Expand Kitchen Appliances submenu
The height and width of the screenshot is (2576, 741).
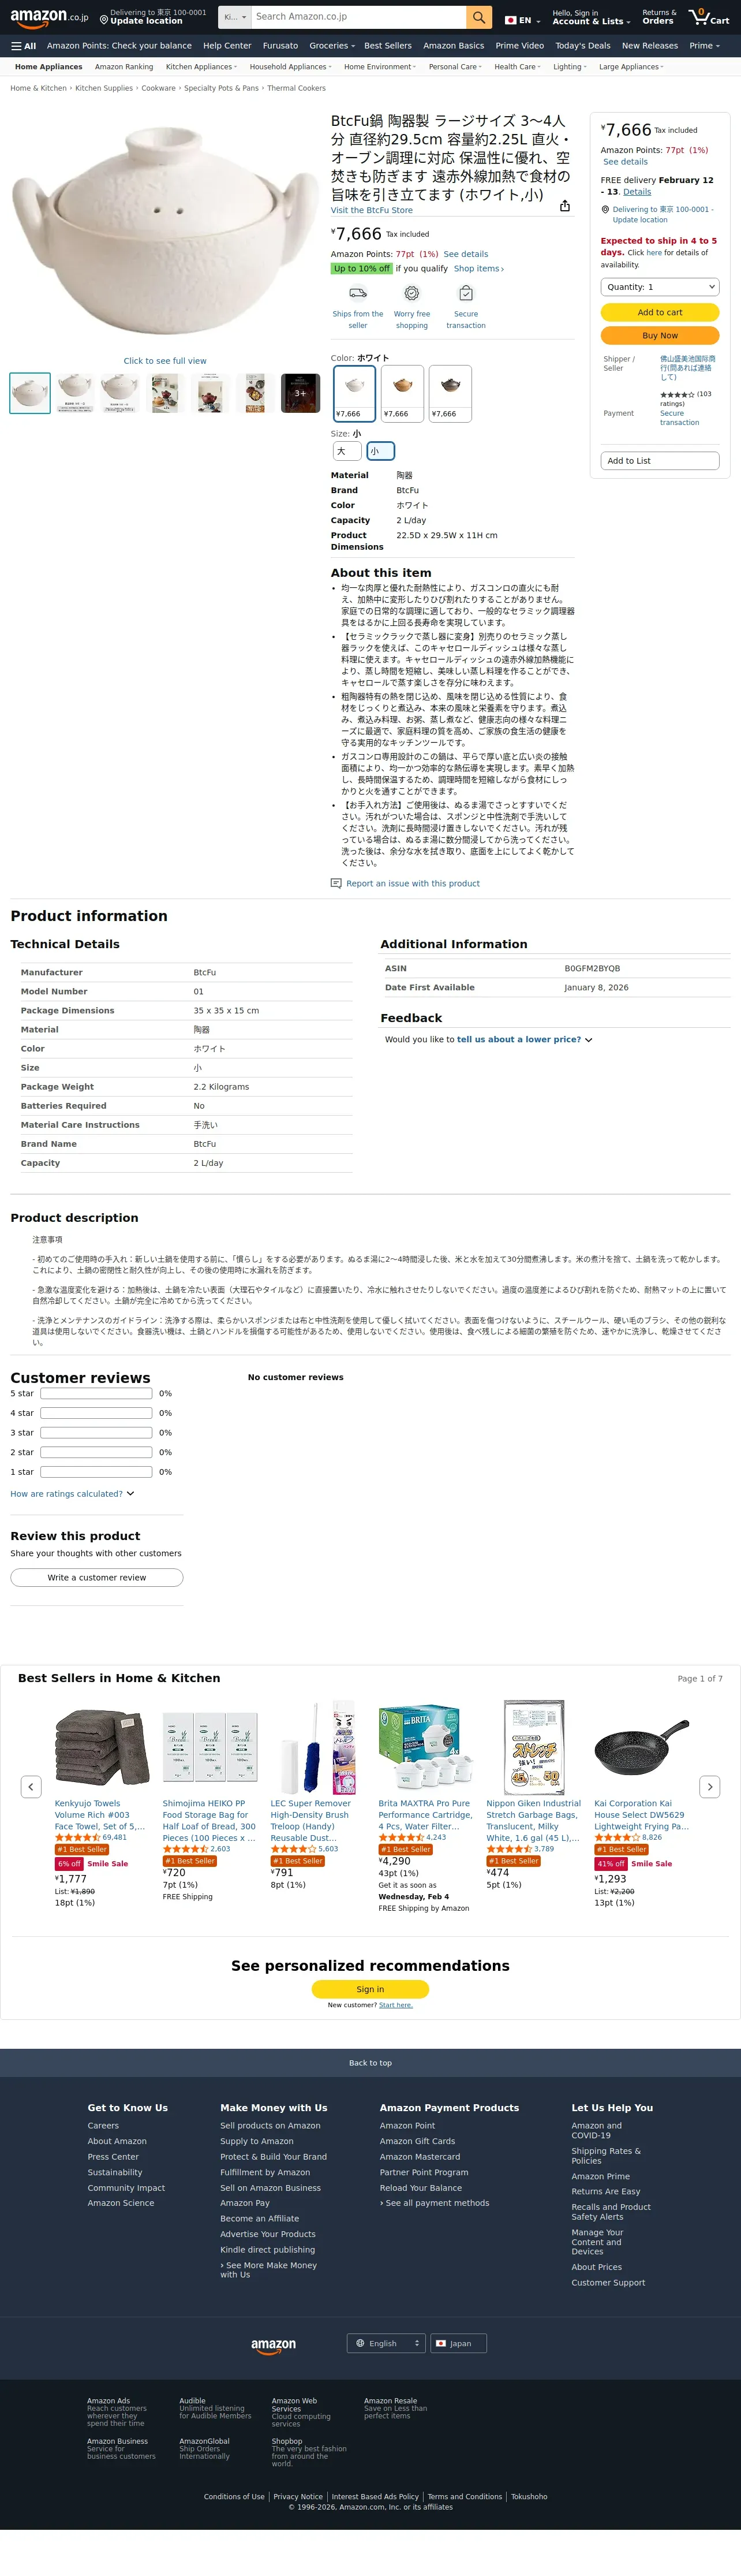pyautogui.click(x=201, y=67)
